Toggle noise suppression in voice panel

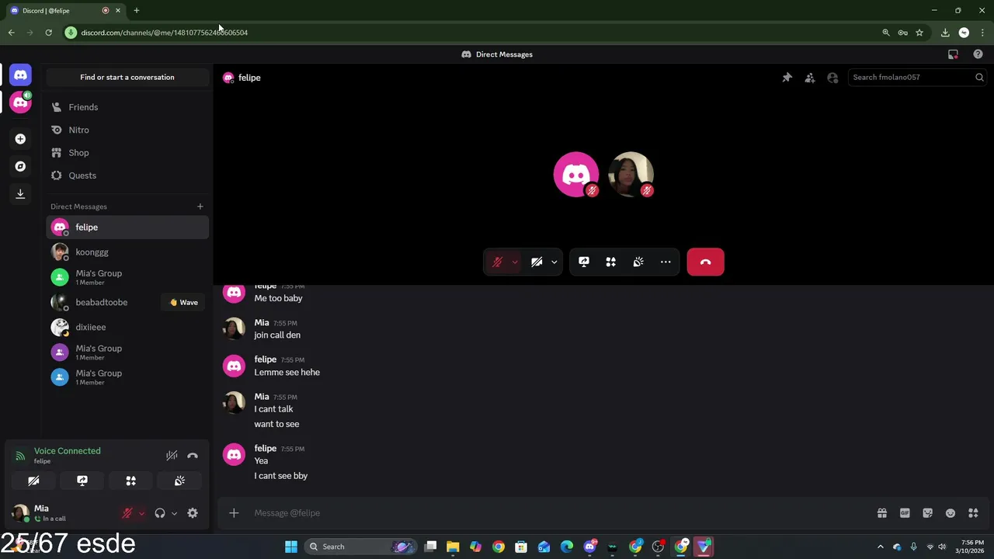pyautogui.click(x=172, y=456)
